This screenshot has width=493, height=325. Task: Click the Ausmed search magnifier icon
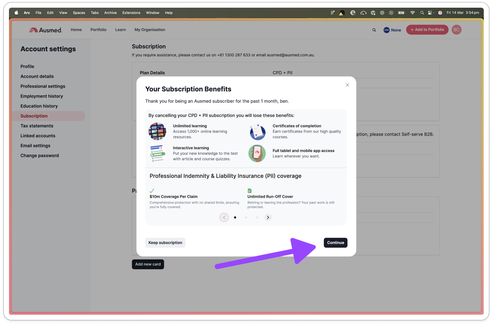tap(374, 30)
